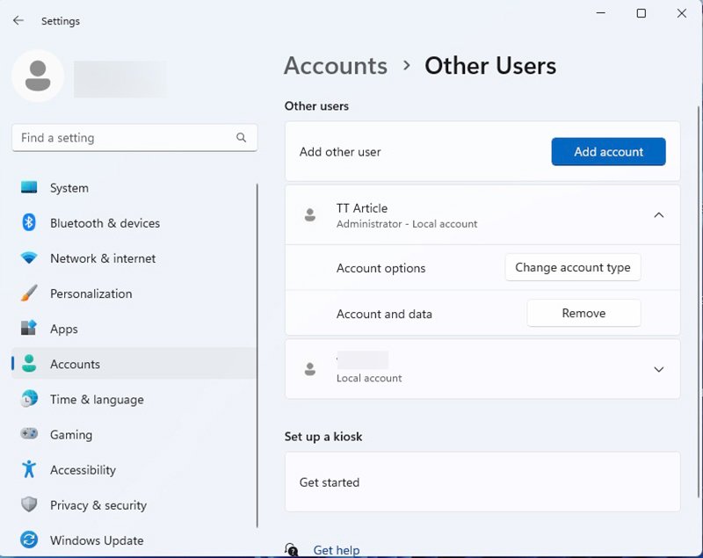
Task: Click the System monitor icon in sidebar
Action: 29,188
